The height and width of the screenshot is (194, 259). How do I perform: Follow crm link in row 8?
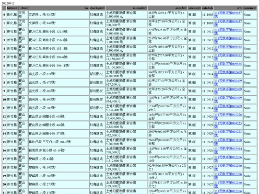coord(228,82)
